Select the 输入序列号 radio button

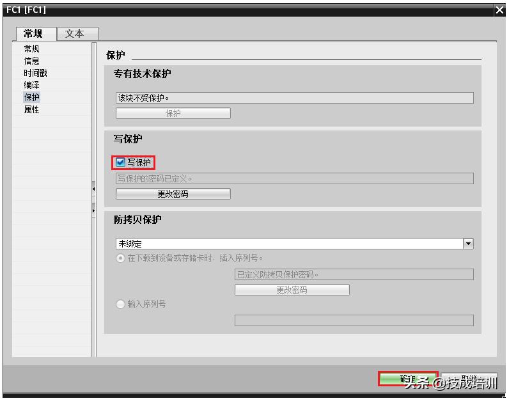tap(120, 304)
